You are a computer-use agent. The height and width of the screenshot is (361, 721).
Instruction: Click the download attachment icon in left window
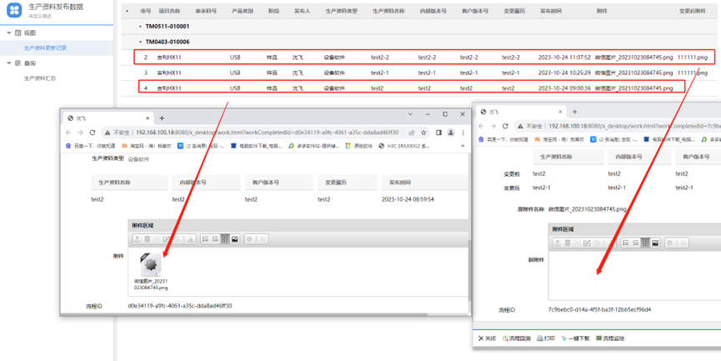(x=191, y=239)
